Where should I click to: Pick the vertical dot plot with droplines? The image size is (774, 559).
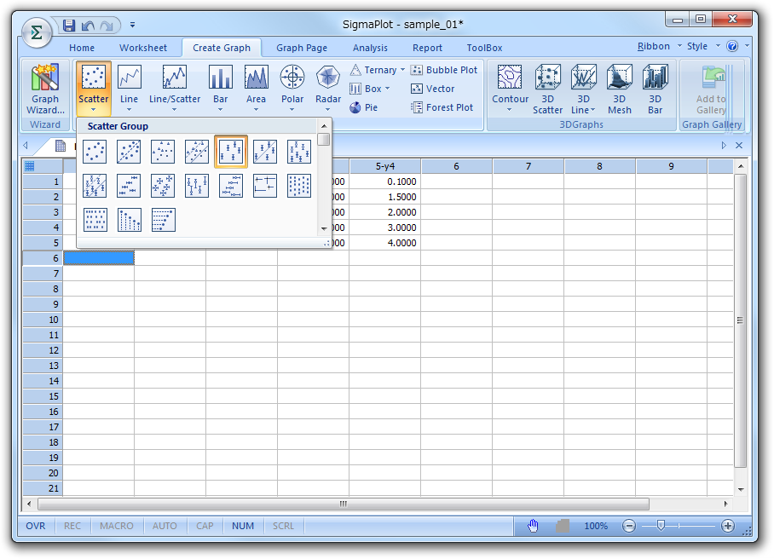pyautogui.click(x=129, y=220)
